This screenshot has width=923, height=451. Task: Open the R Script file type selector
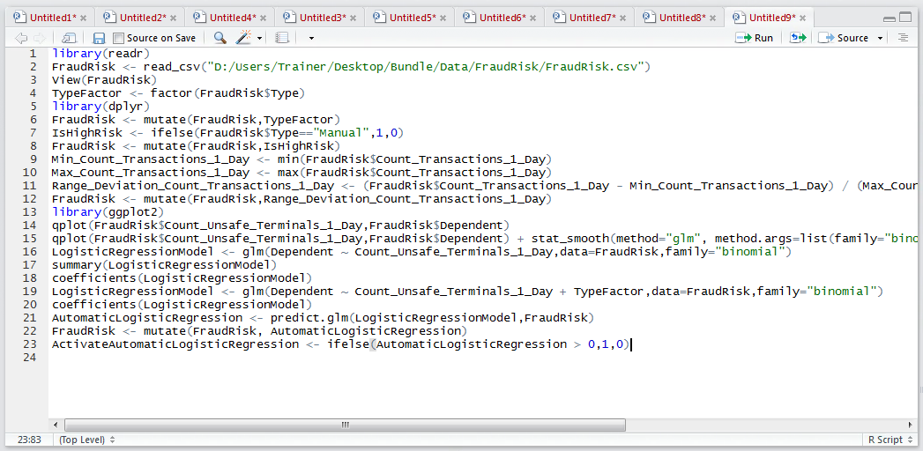click(x=889, y=440)
